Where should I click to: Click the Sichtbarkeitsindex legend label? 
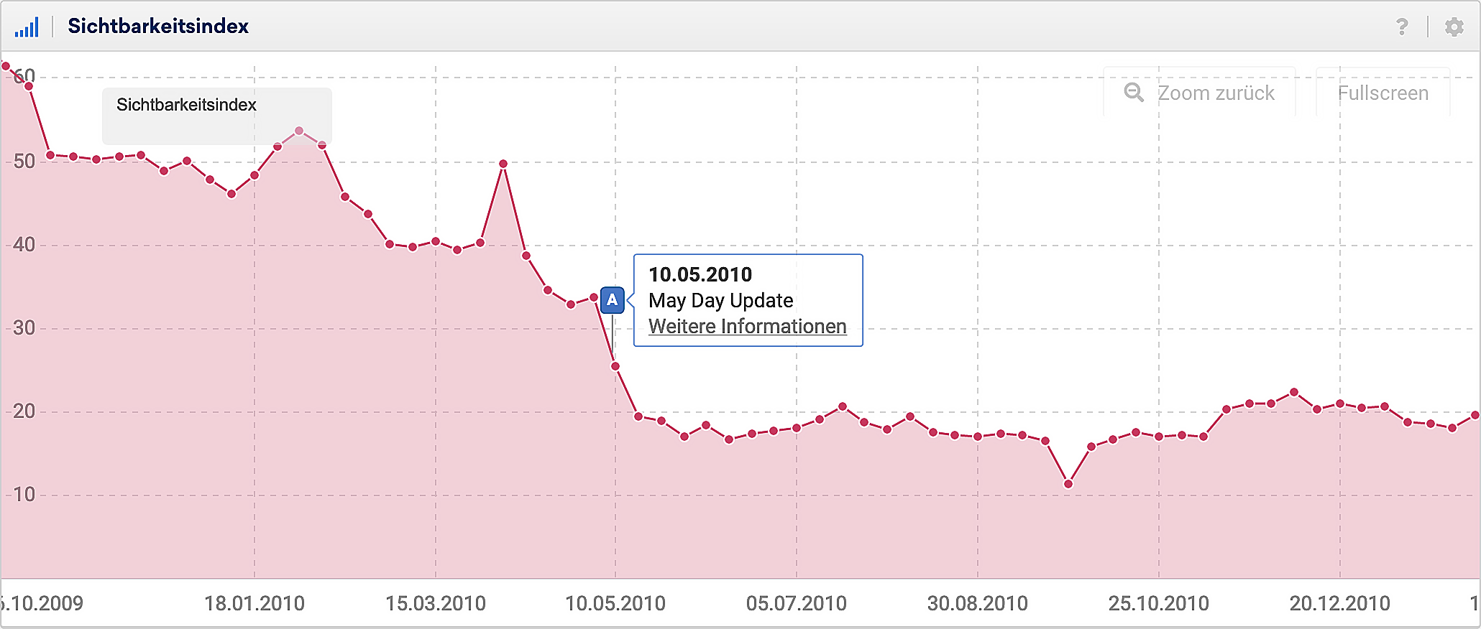(186, 105)
